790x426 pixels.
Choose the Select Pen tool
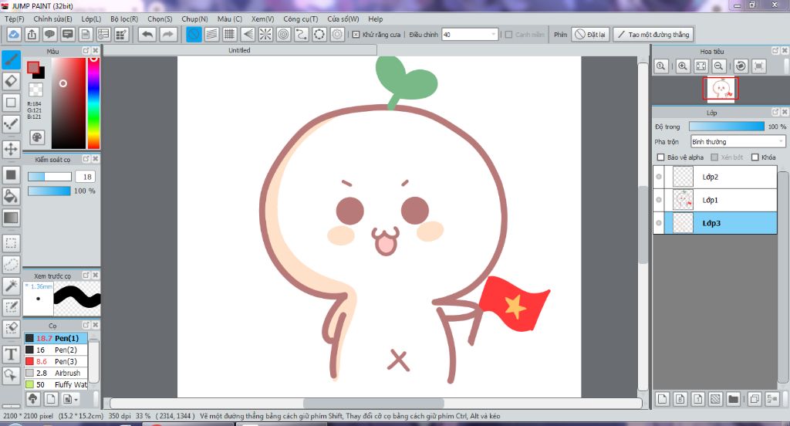tap(11, 307)
